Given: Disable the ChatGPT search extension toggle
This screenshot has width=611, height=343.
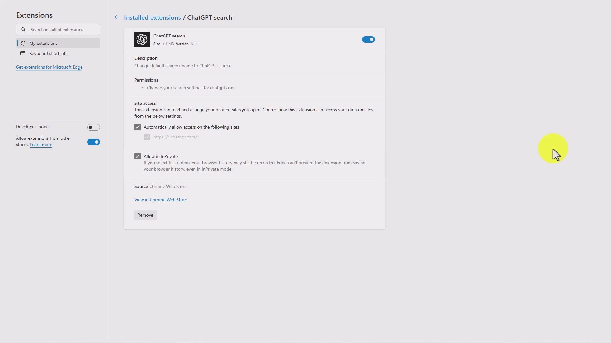Looking at the screenshot, I should click(368, 39).
